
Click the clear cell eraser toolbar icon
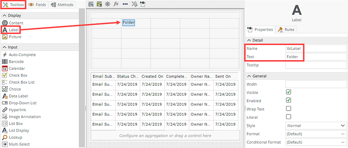point(99,4)
